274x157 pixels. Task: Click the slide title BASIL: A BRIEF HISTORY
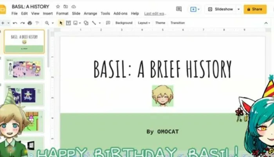click(163, 69)
